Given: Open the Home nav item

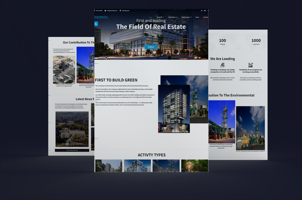Looking at the screenshot, I should pos(151,17).
